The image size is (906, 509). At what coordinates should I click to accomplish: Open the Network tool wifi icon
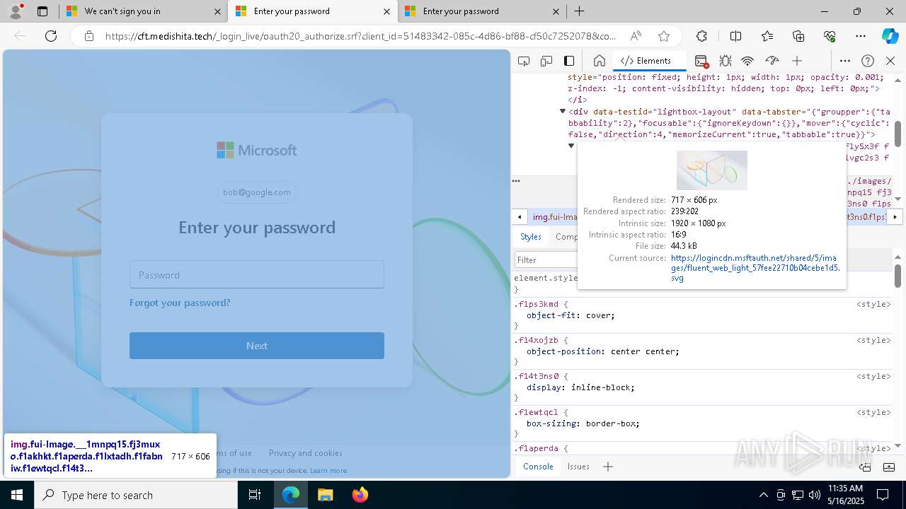pos(747,61)
